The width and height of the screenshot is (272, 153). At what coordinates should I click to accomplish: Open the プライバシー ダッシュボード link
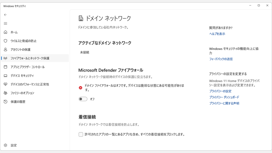(224, 97)
